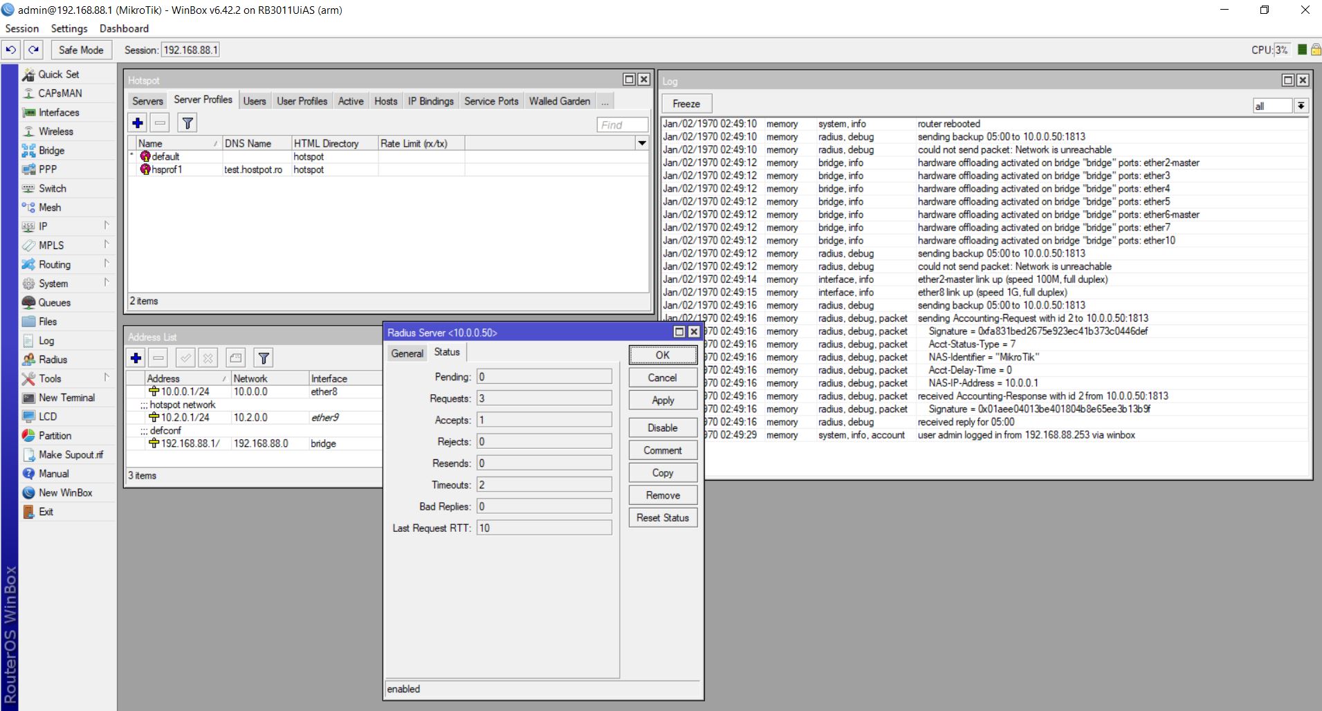The width and height of the screenshot is (1322, 711).
Task: Switch to General tab in Radius Server dialog
Action: point(407,353)
